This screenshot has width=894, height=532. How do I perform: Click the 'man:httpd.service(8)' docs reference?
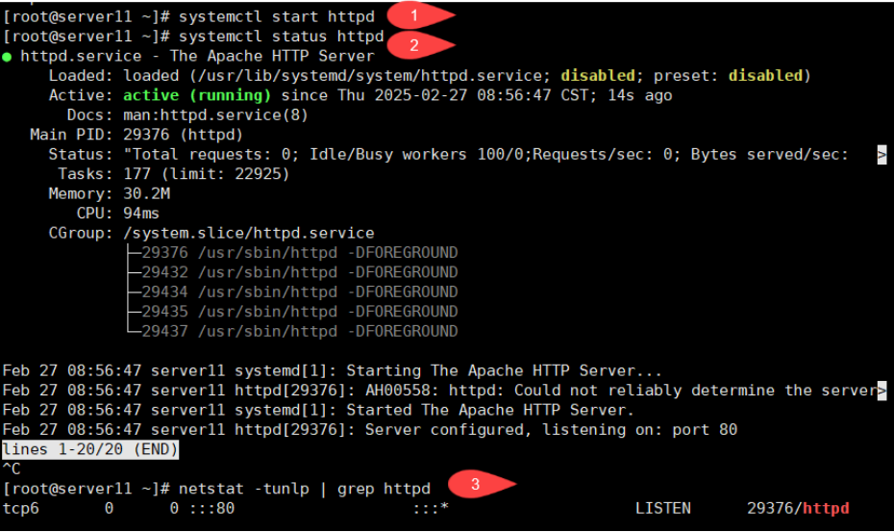pyautogui.click(x=215, y=114)
